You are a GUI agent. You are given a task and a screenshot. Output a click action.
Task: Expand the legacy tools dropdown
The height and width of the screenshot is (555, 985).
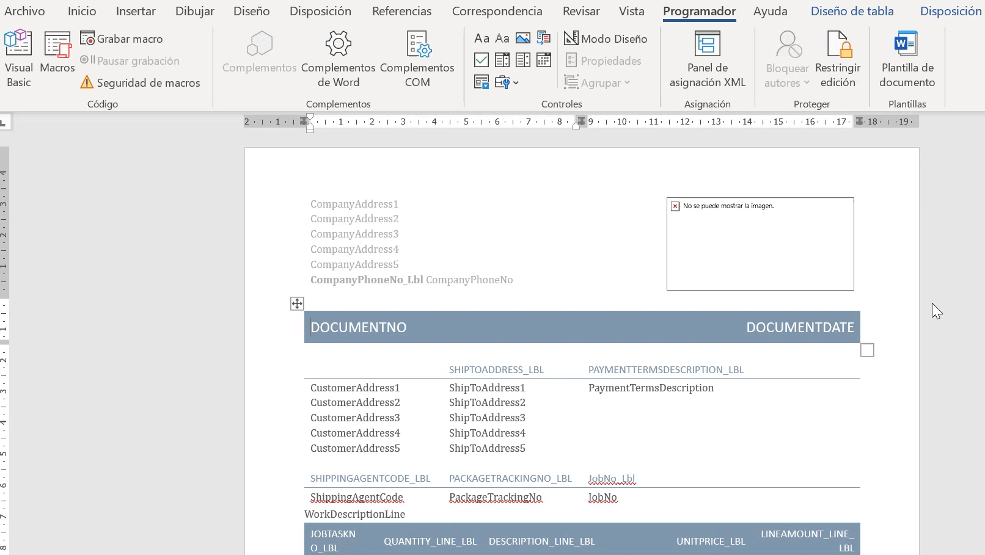click(x=507, y=82)
